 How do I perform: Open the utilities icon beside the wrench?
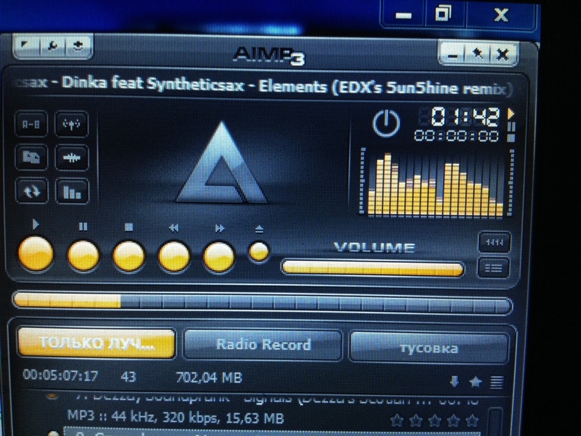pyautogui.click(x=77, y=46)
